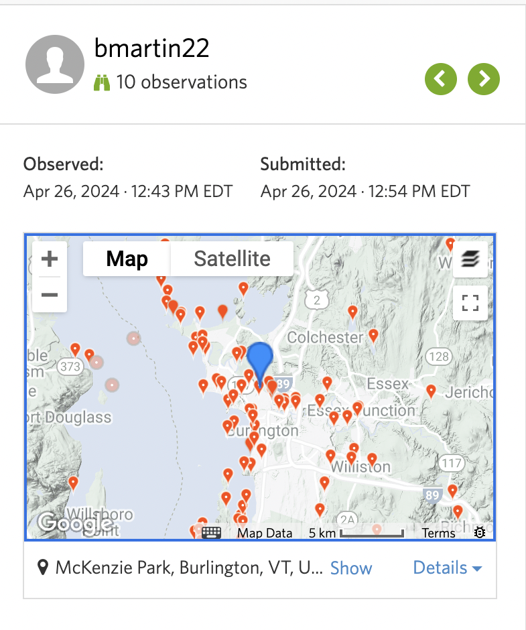This screenshot has width=526, height=630.
Task: Toggle fullscreen map view
Action: coord(470,302)
